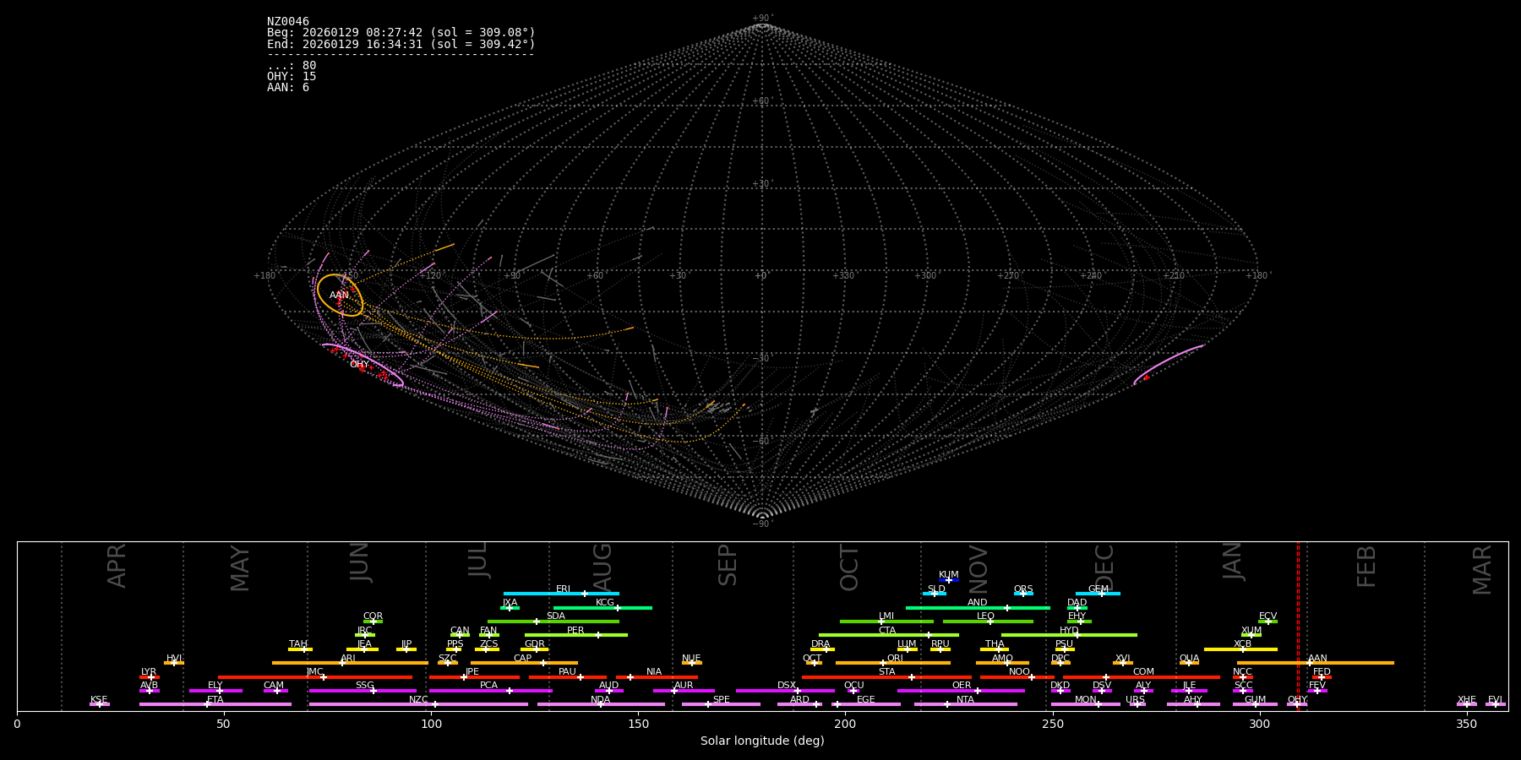This screenshot has width=1521, height=760.
Task: Click the 'OHY: 15' count in header
Action: coord(292,77)
